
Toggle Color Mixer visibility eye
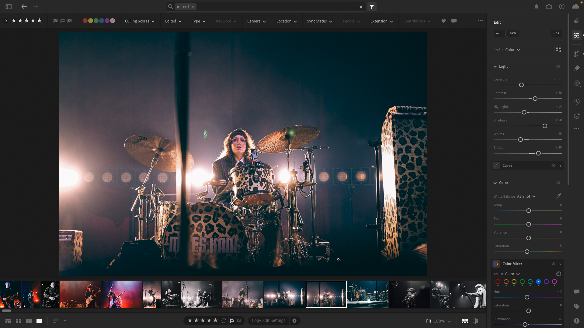pyautogui.click(x=553, y=264)
